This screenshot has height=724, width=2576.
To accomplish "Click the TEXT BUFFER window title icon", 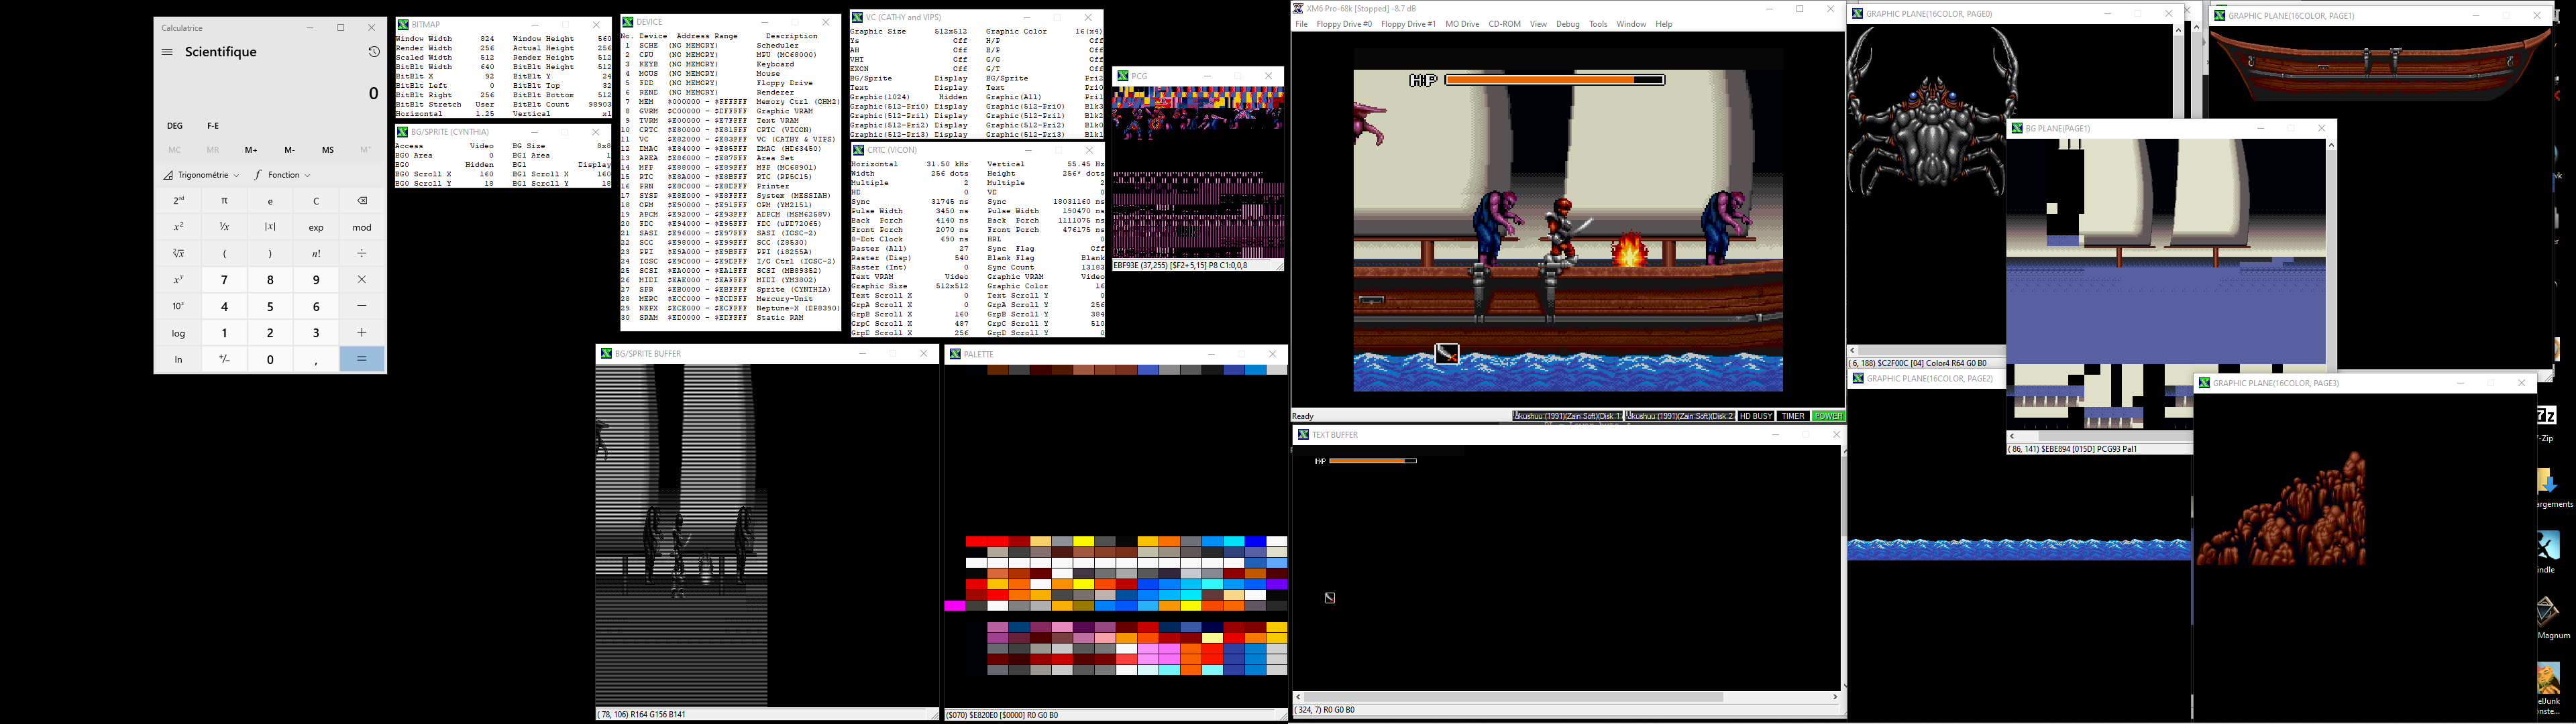I will (x=1303, y=435).
